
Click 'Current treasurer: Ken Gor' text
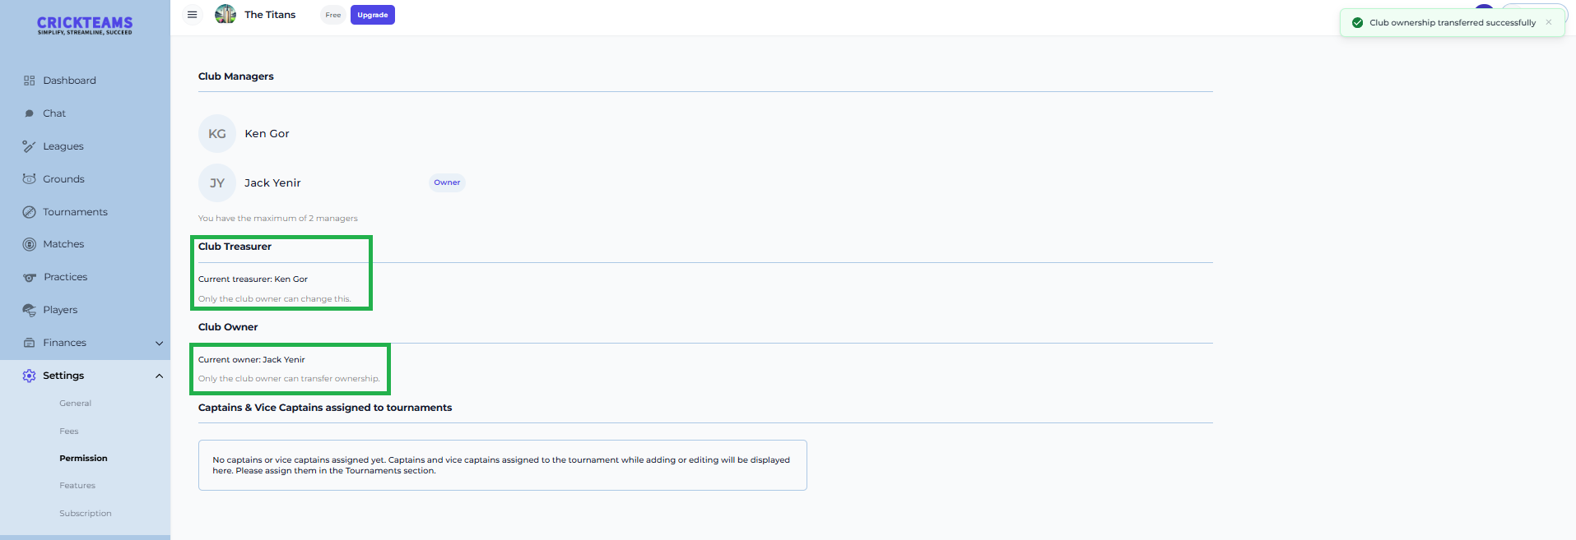pos(253,279)
